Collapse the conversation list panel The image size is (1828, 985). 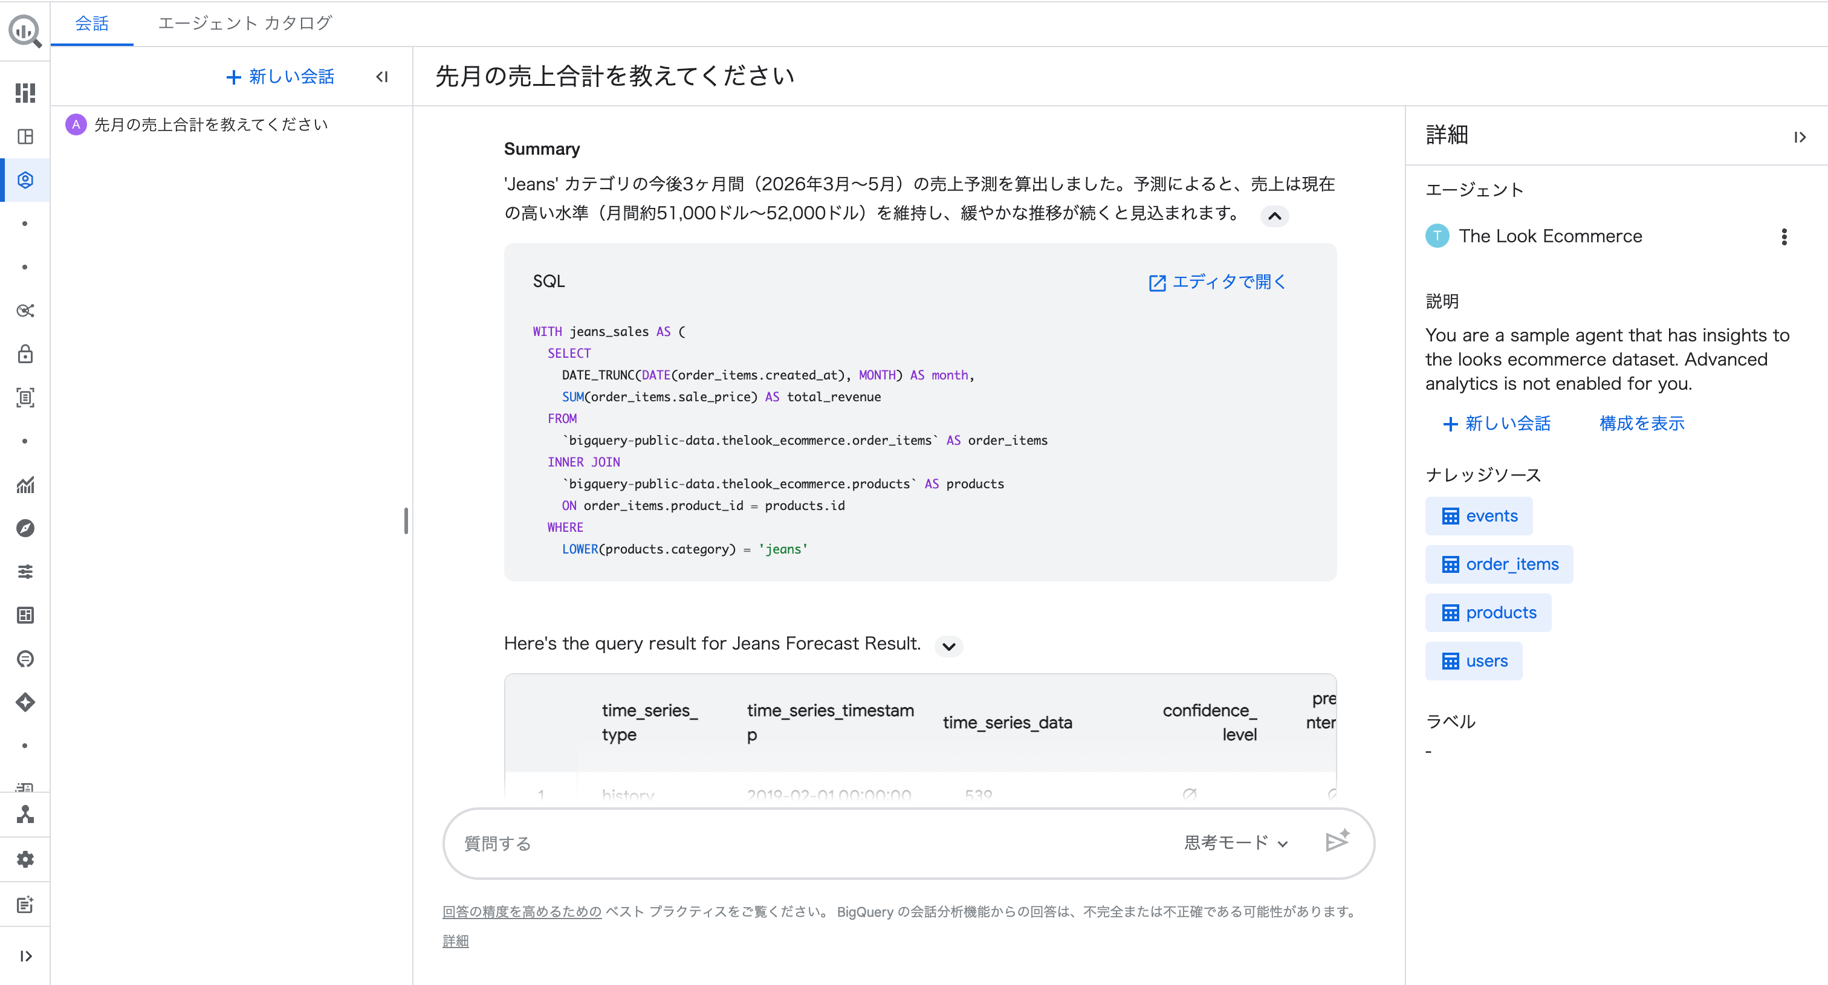point(382,77)
